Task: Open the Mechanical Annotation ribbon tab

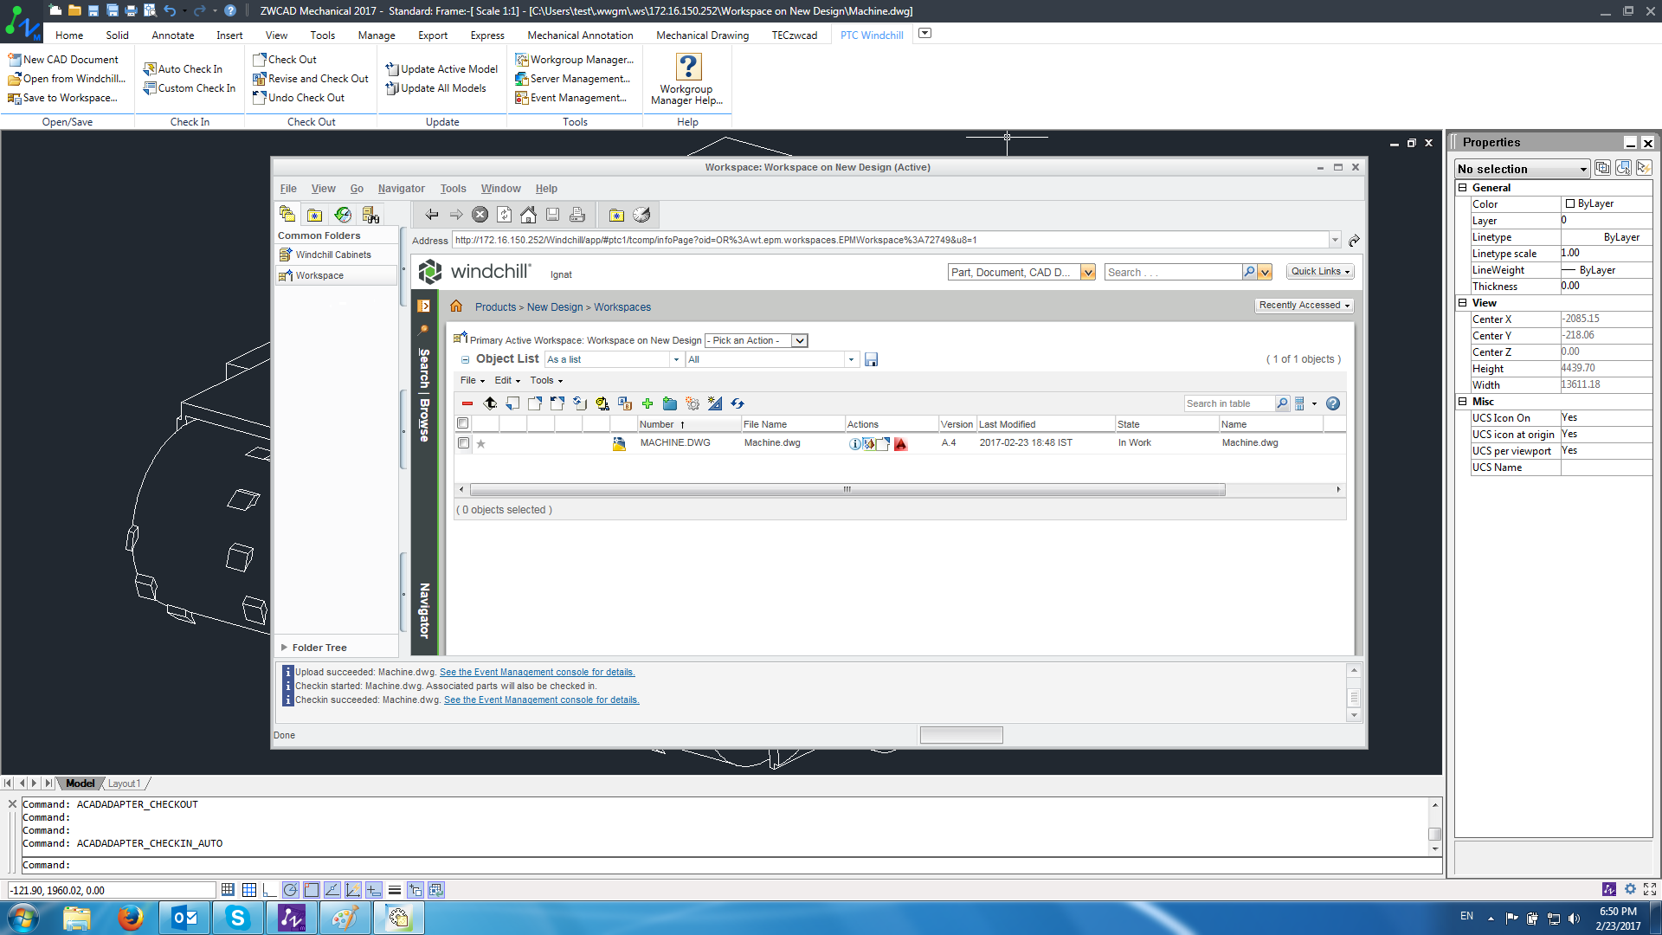Action: (x=580, y=35)
